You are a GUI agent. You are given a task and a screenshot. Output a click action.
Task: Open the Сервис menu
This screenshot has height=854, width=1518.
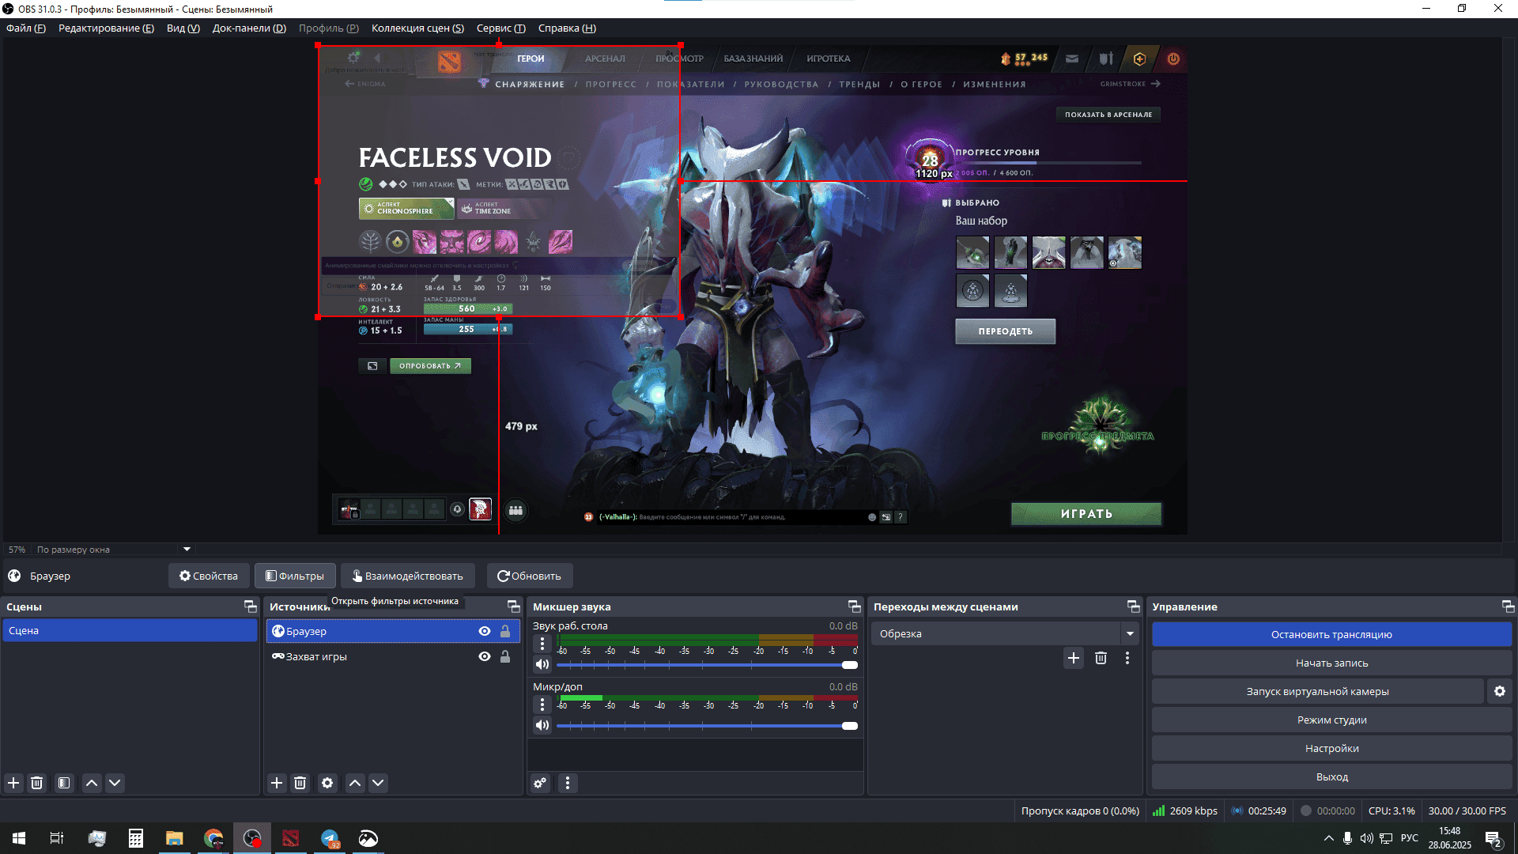[500, 28]
